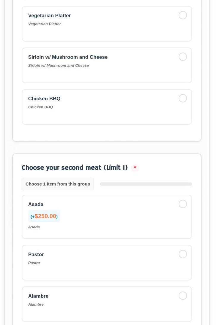The height and width of the screenshot is (325, 217).
Task: Click the bold Pastor option title
Action: coord(36,254)
